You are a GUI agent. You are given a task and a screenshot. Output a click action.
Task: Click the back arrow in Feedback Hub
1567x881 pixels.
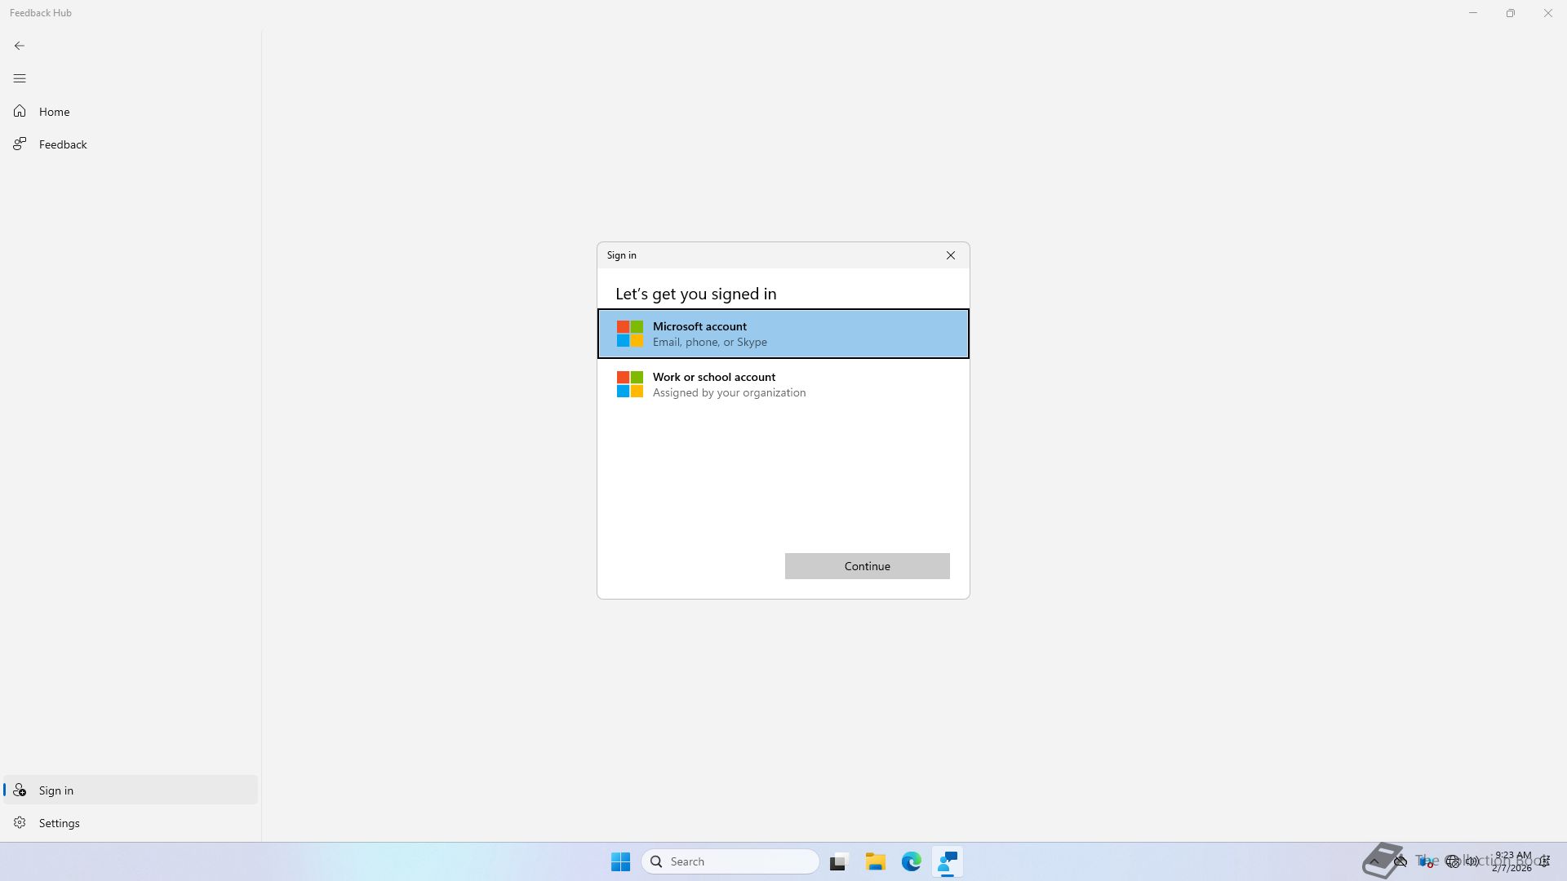(x=20, y=46)
